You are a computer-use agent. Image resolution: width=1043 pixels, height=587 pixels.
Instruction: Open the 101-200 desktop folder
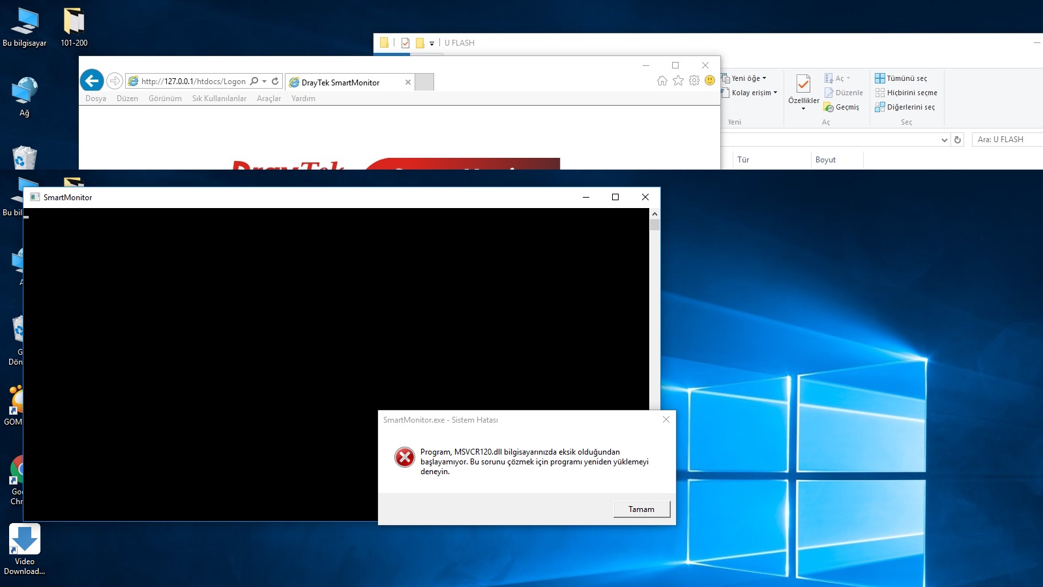pos(74,27)
